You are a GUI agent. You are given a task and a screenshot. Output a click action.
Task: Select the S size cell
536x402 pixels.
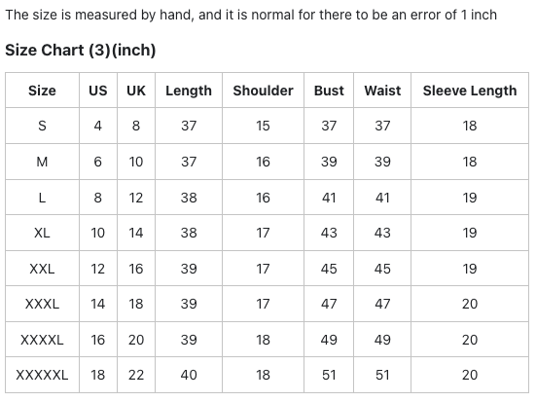click(42, 126)
